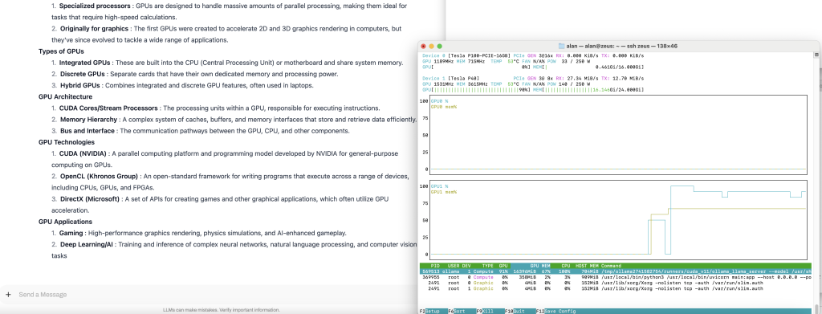Image resolution: width=822 pixels, height=314 pixels.
Task: Click the GPU MEM column header
Action: pos(540,266)
